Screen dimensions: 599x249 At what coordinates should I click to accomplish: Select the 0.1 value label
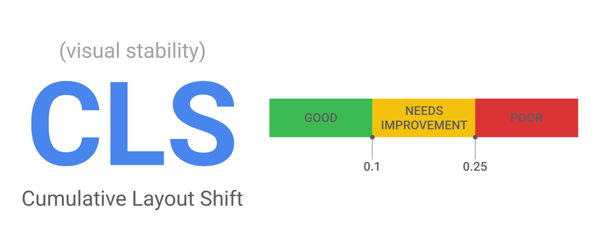tap(372, 167)
